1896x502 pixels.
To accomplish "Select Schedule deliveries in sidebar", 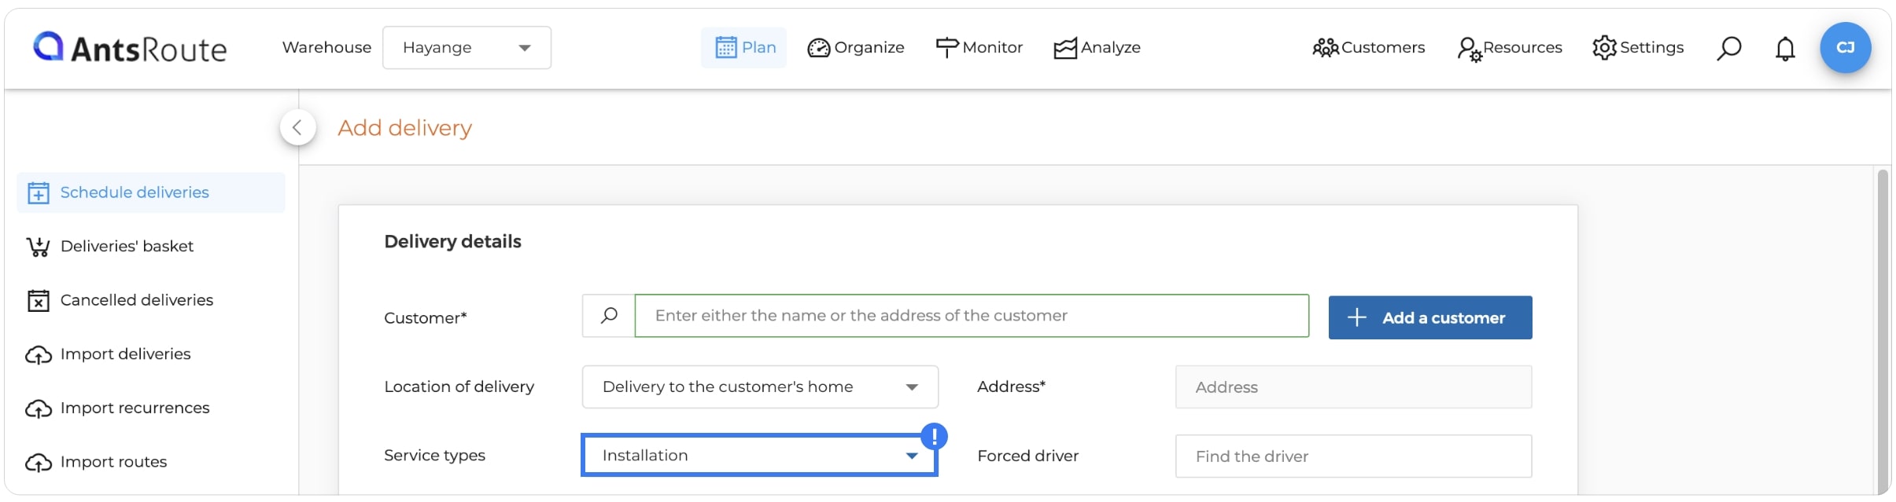I will [x=151, y=192].
